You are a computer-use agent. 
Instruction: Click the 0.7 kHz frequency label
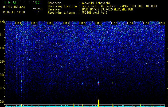pyautogui.click(x=2, y=88)
